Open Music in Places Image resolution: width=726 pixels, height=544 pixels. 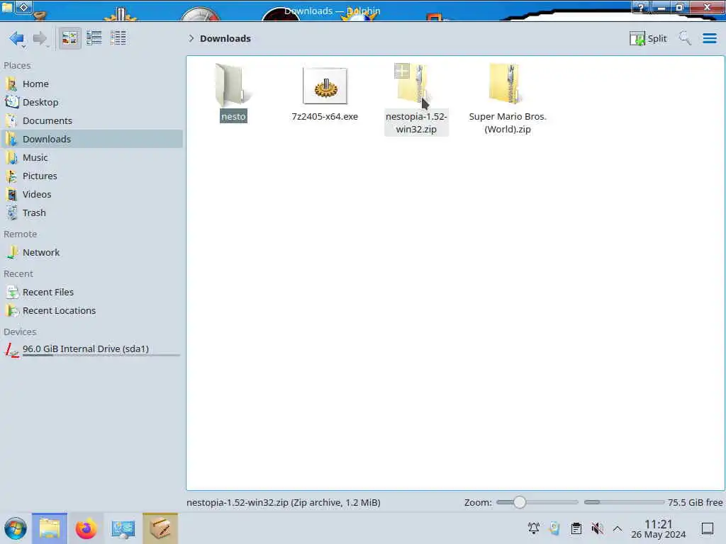[91, 158]
